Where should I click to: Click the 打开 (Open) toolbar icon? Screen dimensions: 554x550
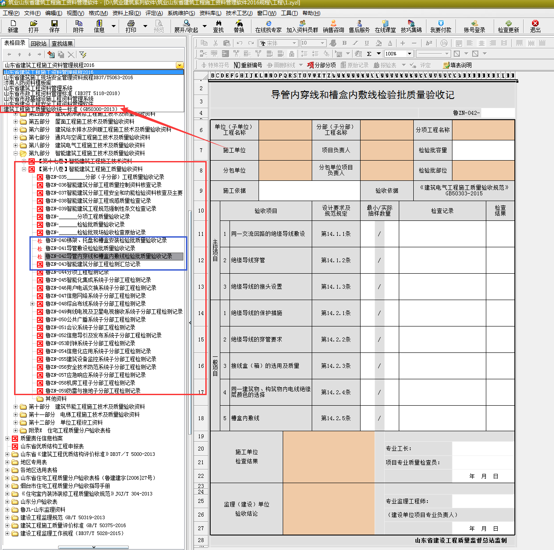[x=33, y=26]
